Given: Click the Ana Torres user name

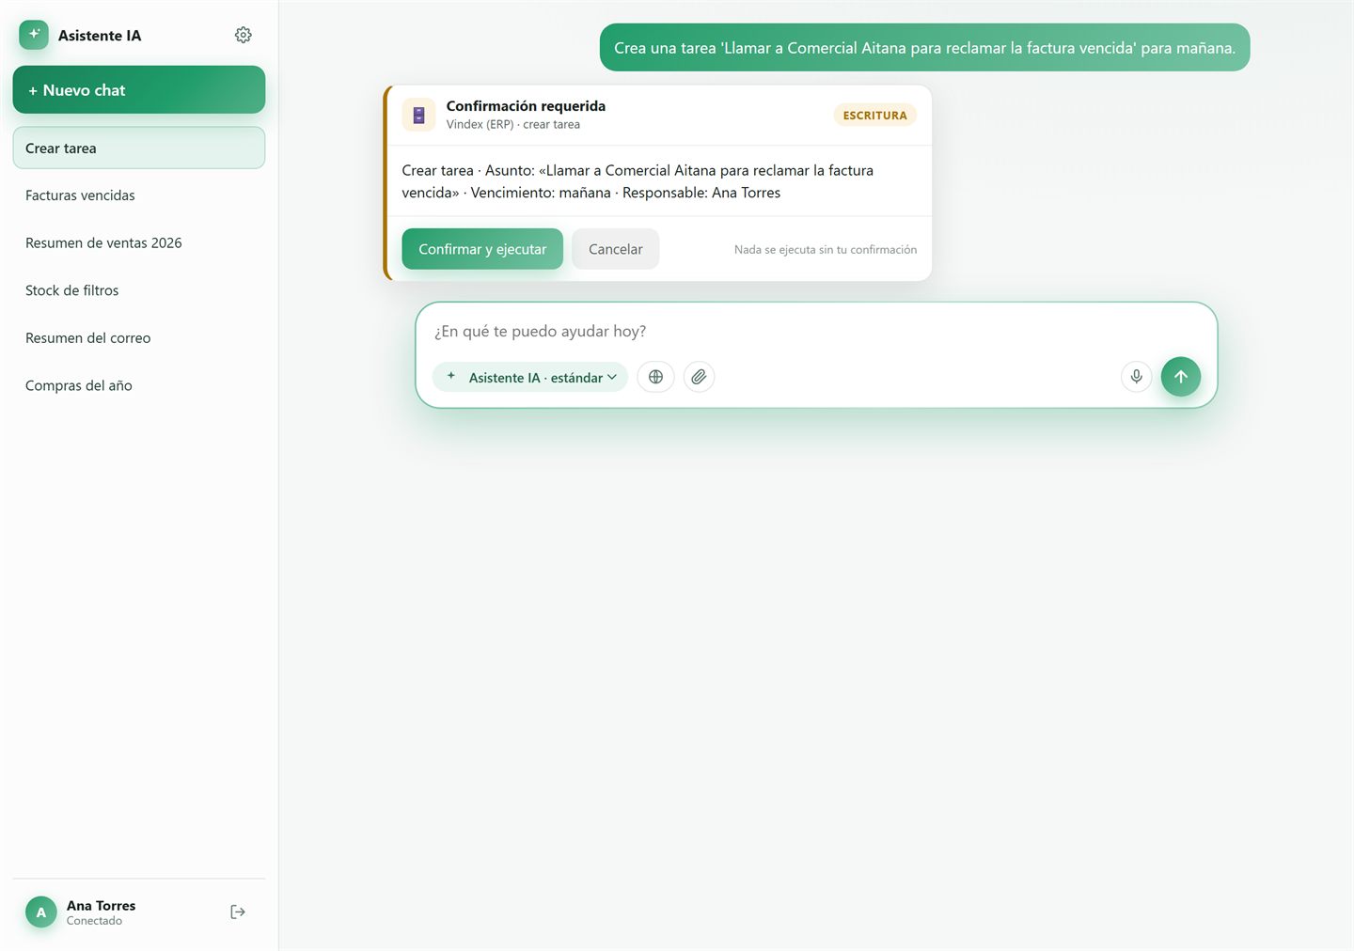Looking at the screenshot, I should [101, 905].
